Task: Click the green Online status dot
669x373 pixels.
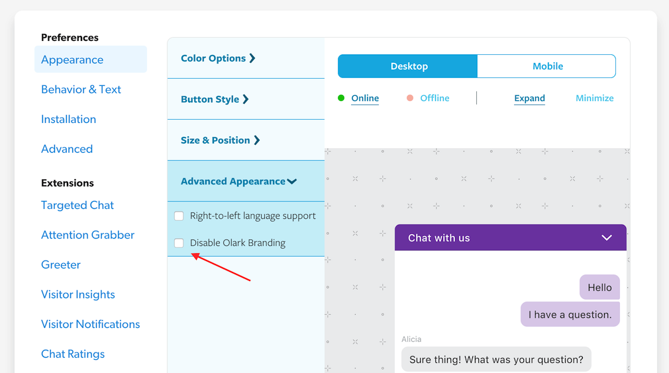Action: [341, 98]
